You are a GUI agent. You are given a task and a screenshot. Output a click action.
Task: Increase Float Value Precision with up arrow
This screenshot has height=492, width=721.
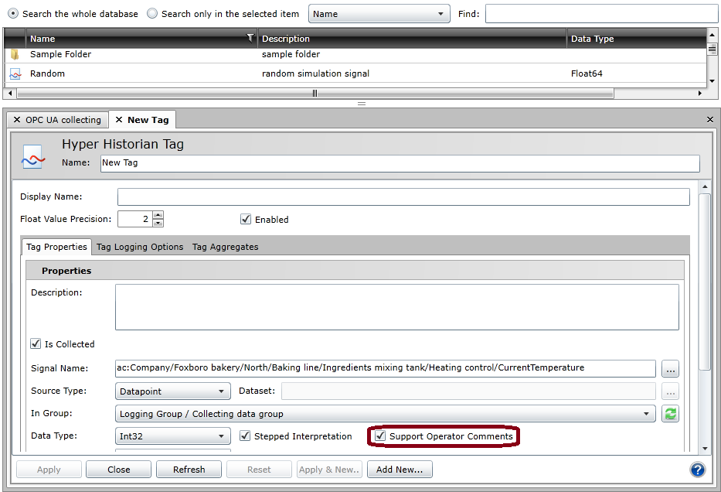coord(158,215)
